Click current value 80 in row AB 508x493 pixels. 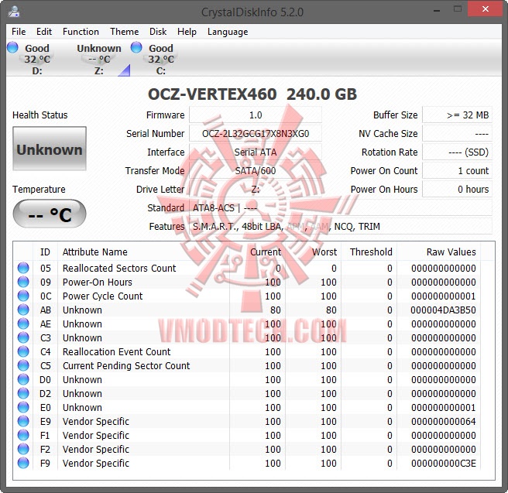coord(276,310)
